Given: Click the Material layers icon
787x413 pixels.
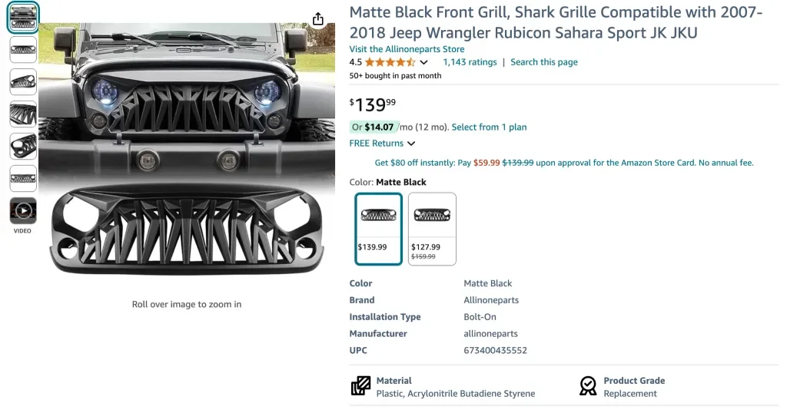Looking at the screenshot, I should (x=360, y=385).
